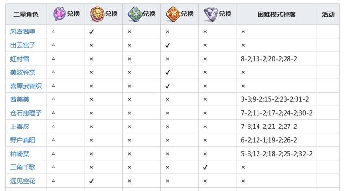Open the 风宫茜里 character link
Screen dimensions: 344x191
point(23,32)
